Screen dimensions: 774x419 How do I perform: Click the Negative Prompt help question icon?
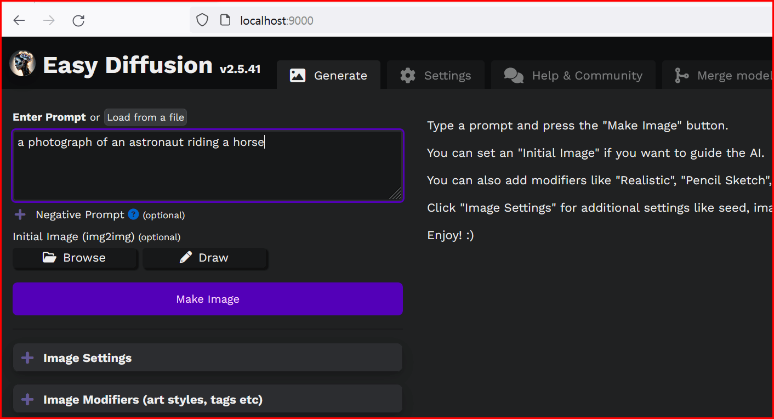click(x=133, y=214)
